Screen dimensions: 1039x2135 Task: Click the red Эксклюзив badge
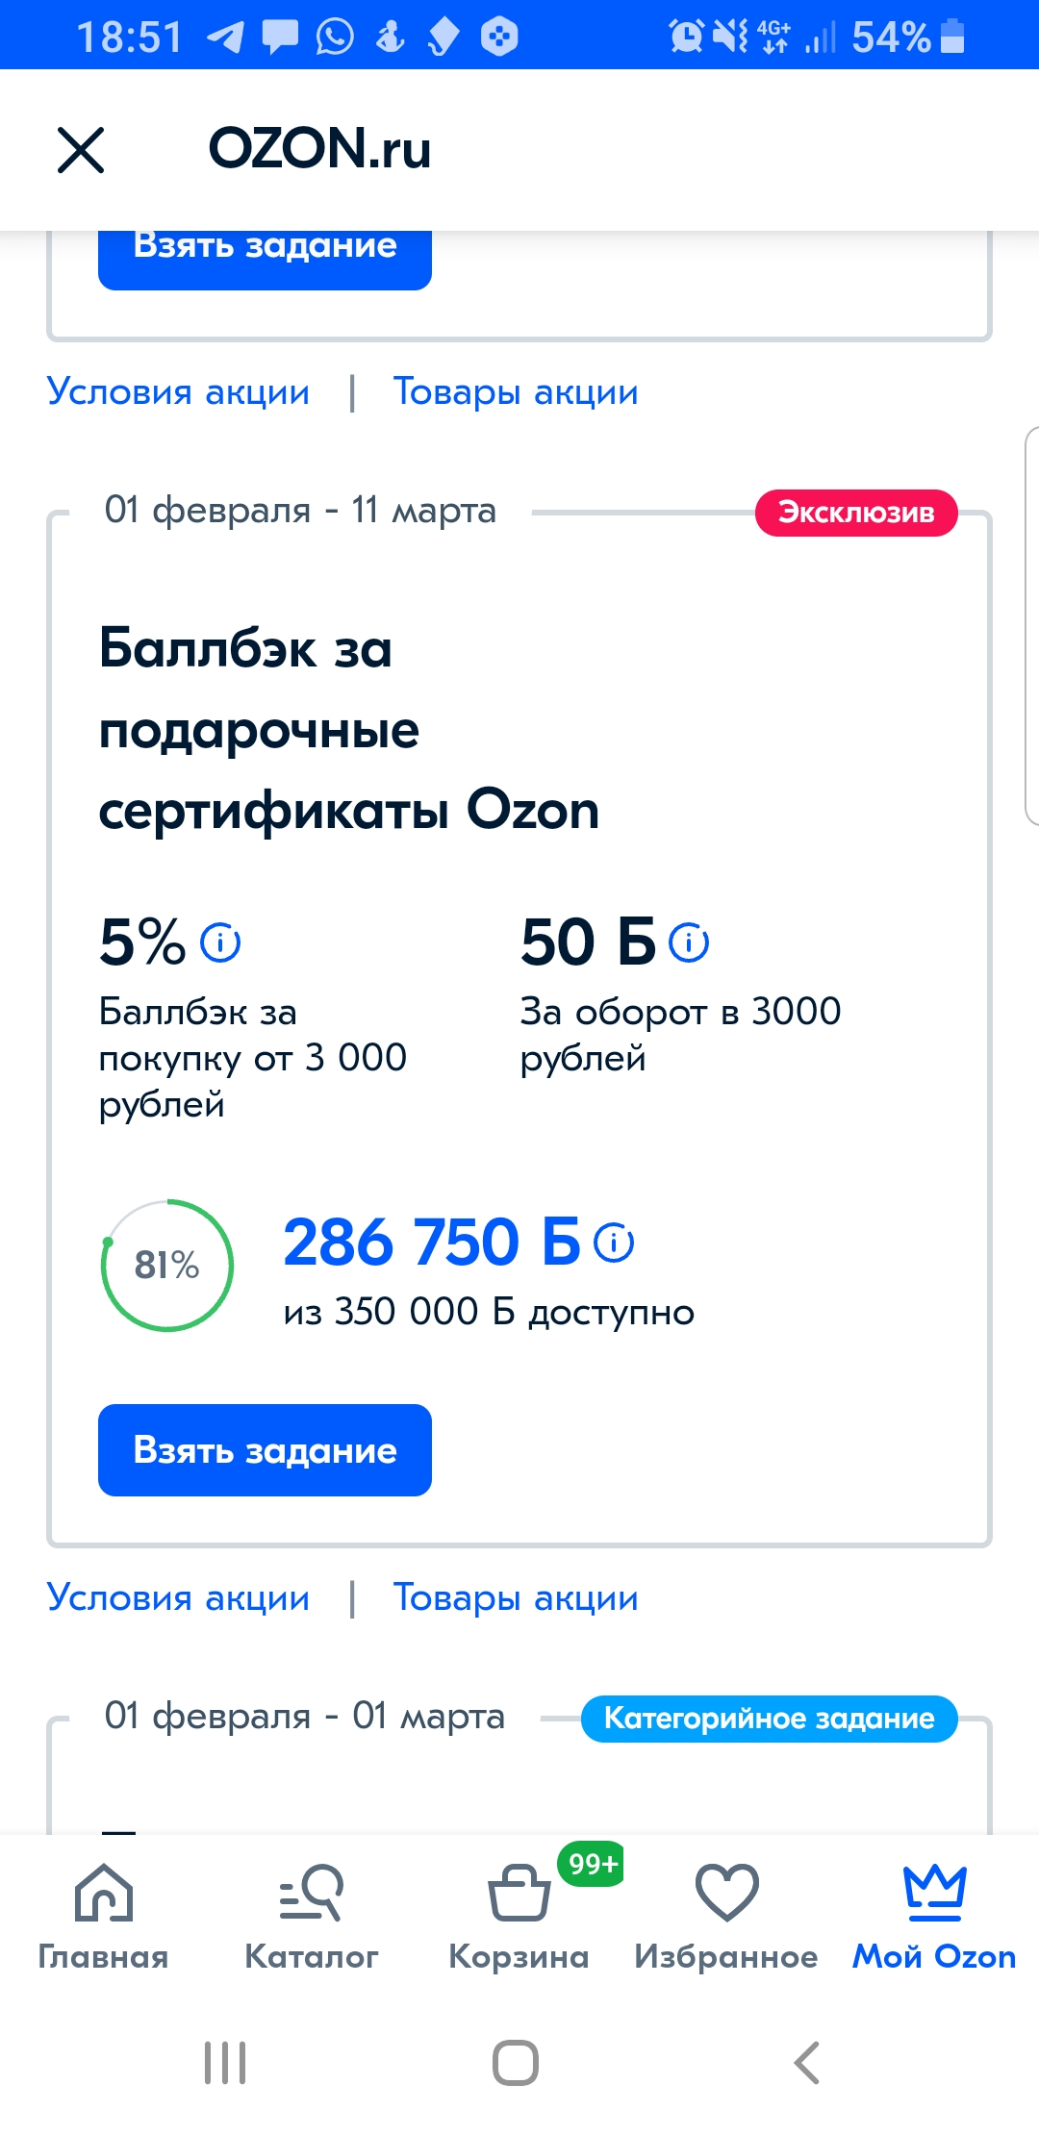point(856,513)
